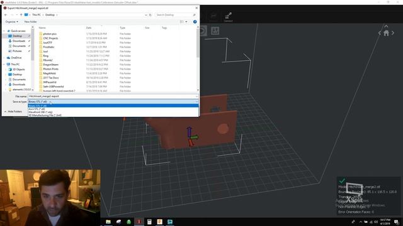403x226 pixels.
Task: Click Desktop in the address breadcrumb
Action: [x=50, y=15]
